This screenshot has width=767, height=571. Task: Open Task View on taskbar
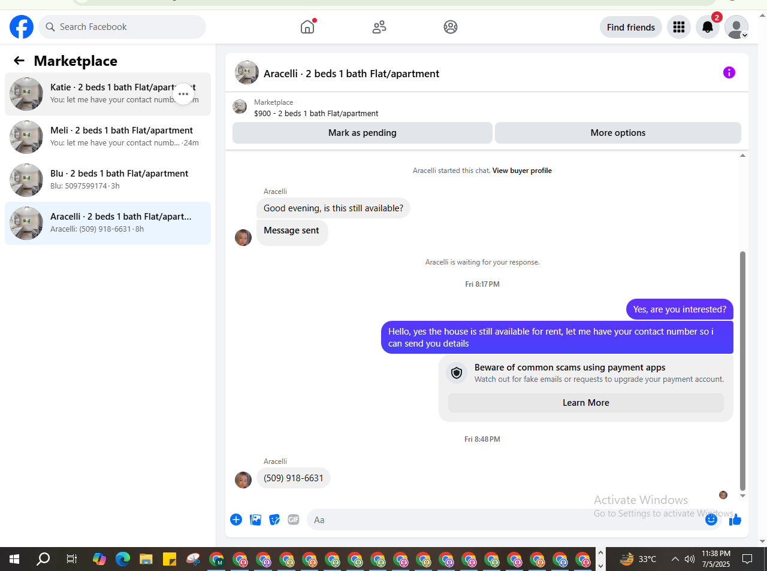click(x=71, y=559)
